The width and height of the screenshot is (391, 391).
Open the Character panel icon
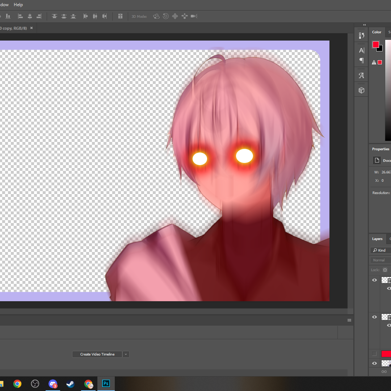[361, 50]
